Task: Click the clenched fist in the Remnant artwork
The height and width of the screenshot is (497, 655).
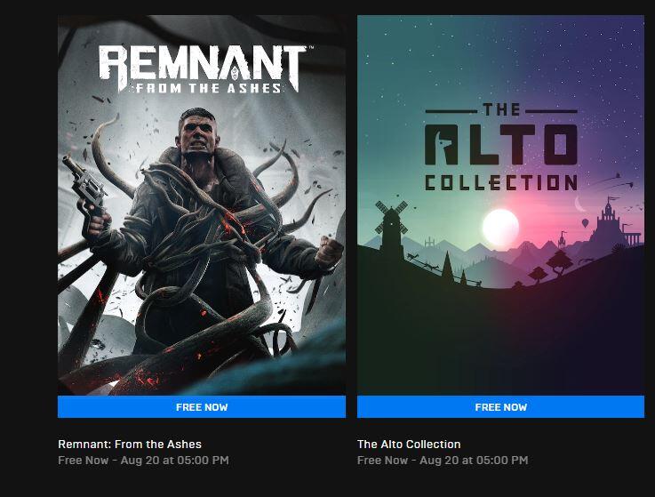Action: [x=328, y=252]
